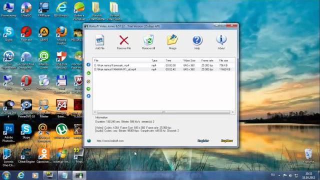This screenshot has height=180, width=320.
Task: Open the Windows Start menu
Action: click(6, 175)
